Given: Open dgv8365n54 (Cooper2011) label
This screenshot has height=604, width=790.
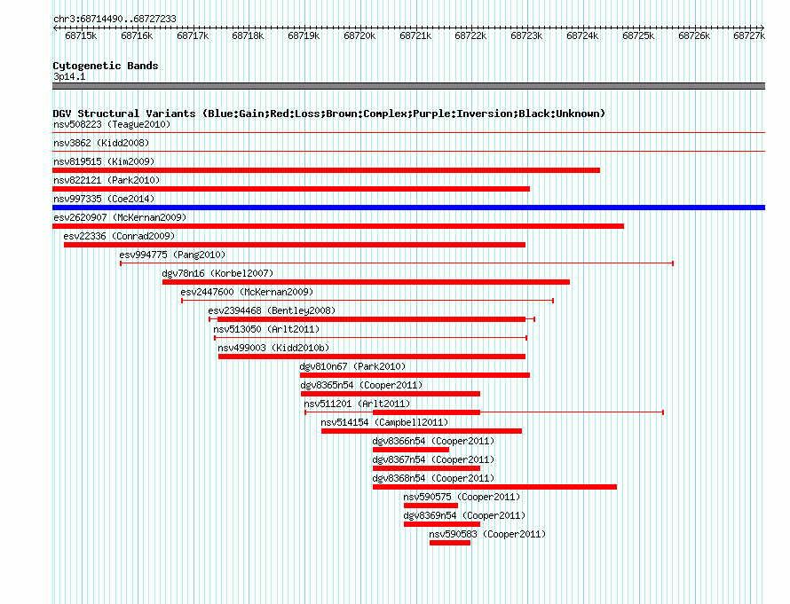Looking at the screenshot, I should point(362,385).
